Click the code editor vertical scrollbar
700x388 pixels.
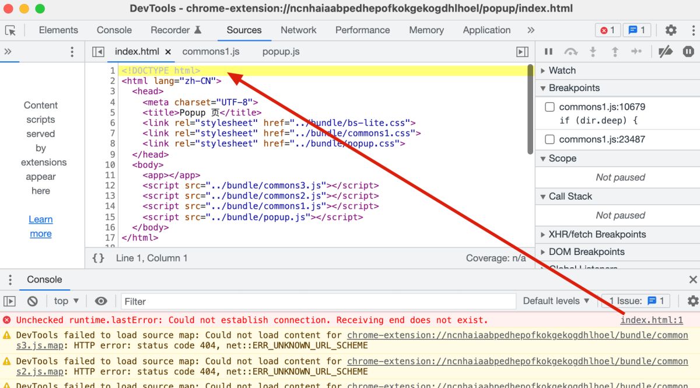[x=530, y=110]
